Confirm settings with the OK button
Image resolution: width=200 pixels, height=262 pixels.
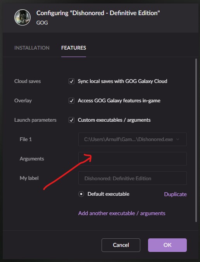pyautogui.click(x=167, y=245)
